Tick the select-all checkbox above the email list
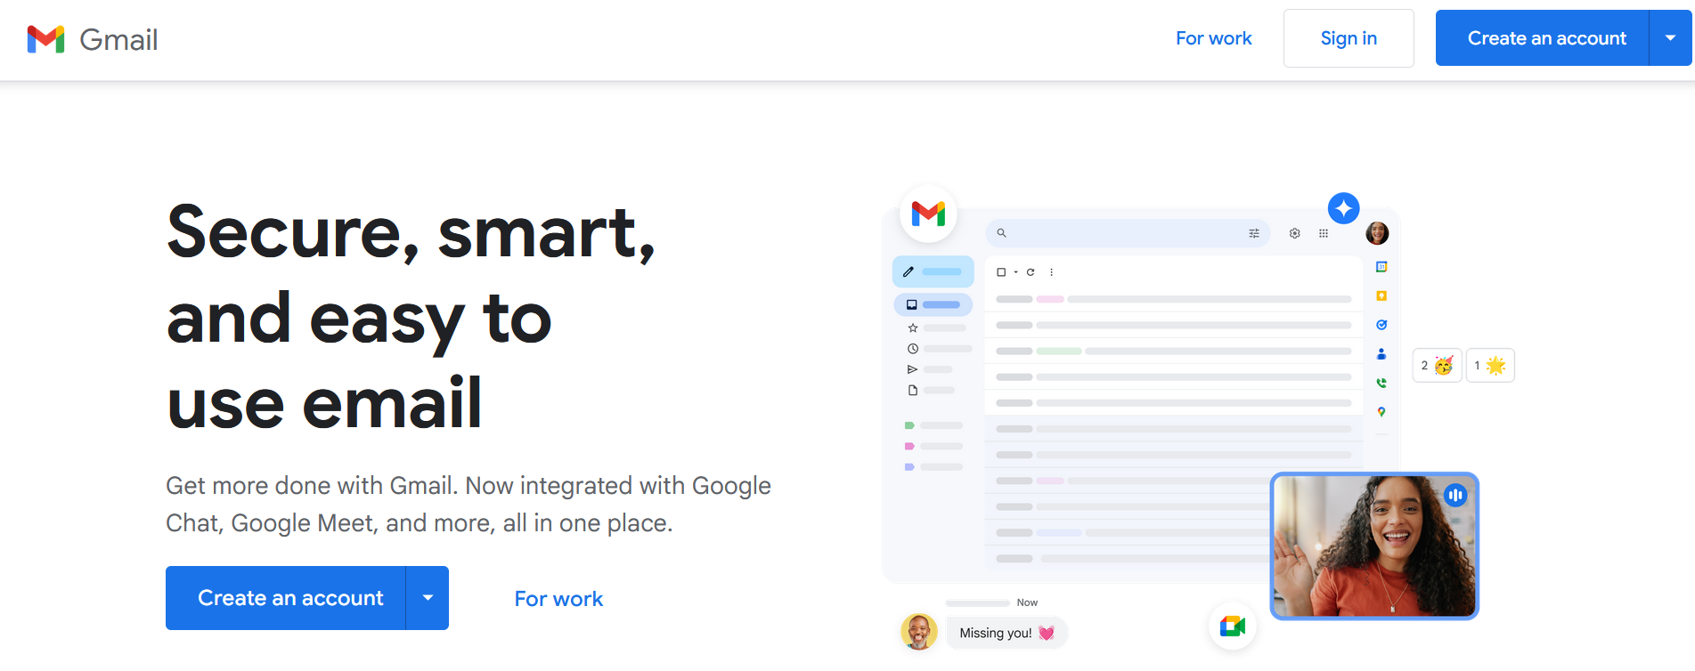 click(1001, 272)
